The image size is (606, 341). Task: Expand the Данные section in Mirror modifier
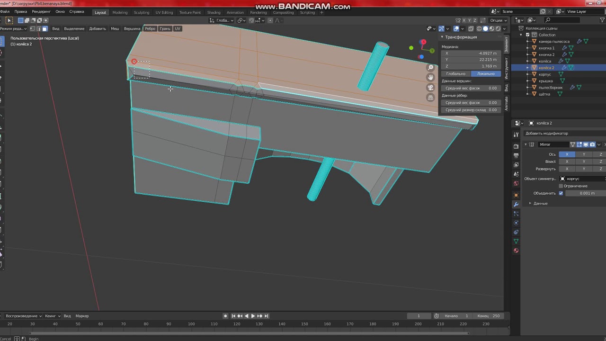pyautogui.click(x=530, y=203)
